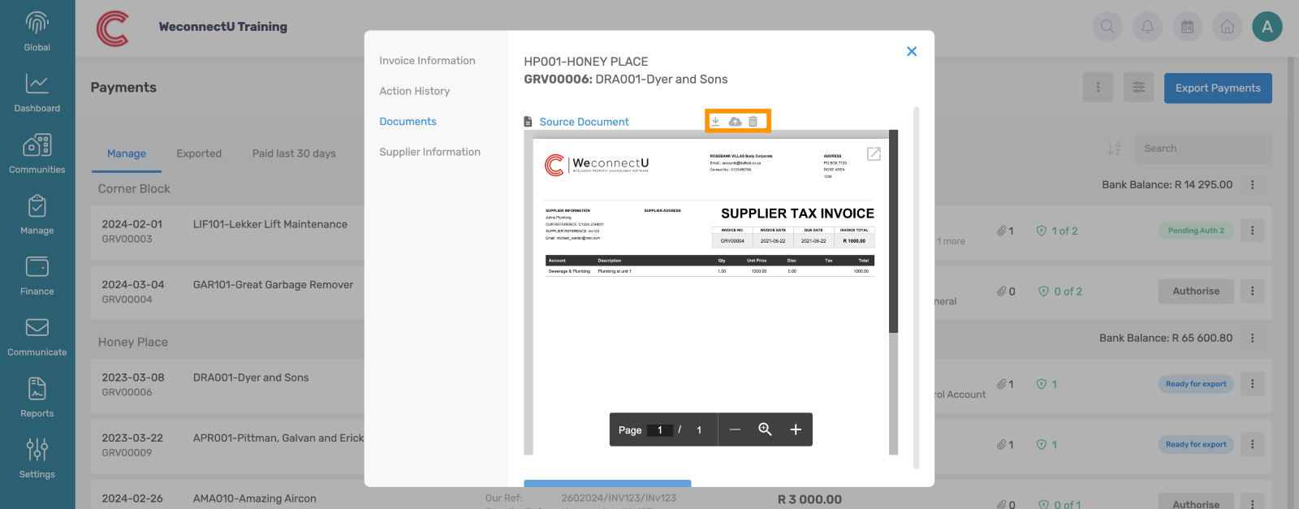Zoom in on the document preview
This screenshot has height=509, width=1299.
[796, 429]
